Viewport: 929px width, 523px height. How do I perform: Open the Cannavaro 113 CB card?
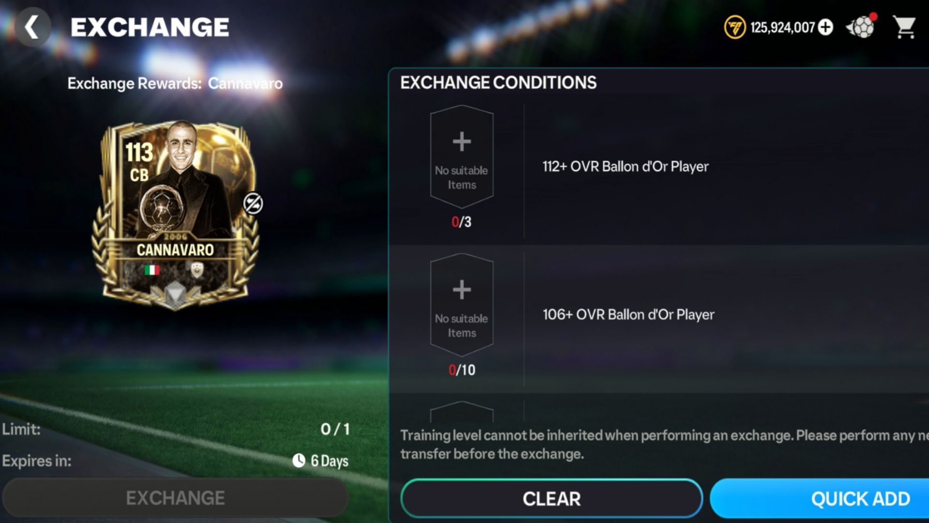[175, 215]
